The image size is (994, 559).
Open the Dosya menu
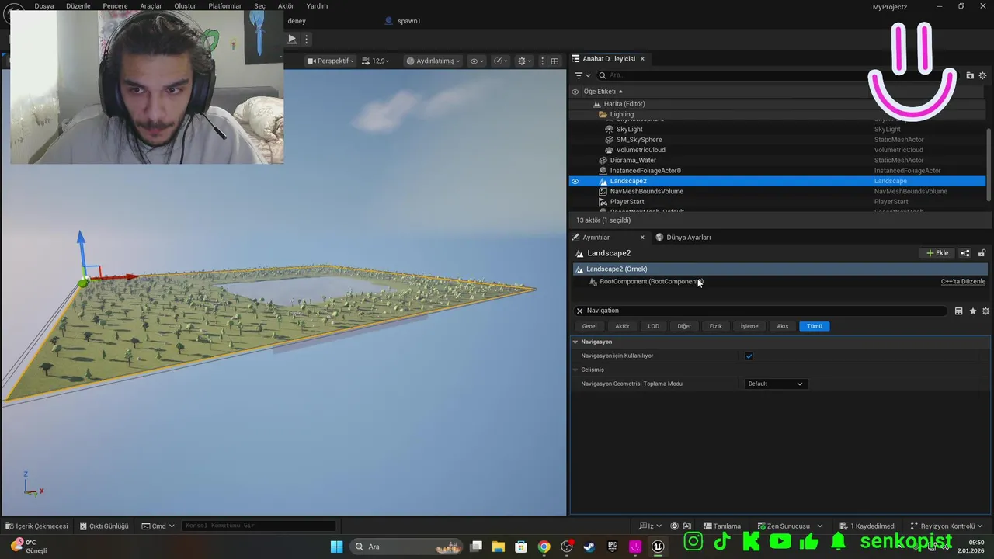pyautogui.click(x=44, y=6)
